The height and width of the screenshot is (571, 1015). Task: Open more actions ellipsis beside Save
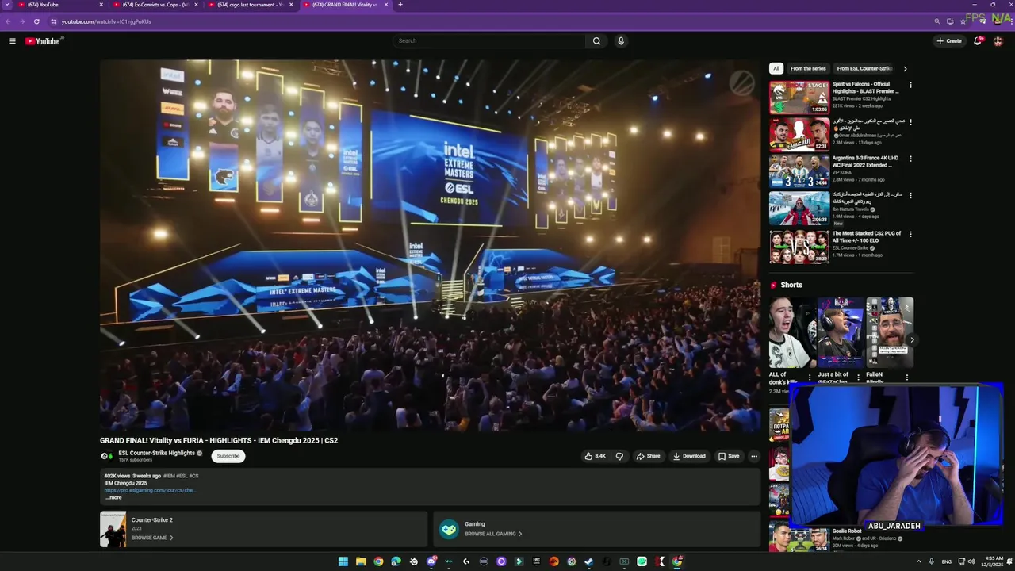coord(754,456)
